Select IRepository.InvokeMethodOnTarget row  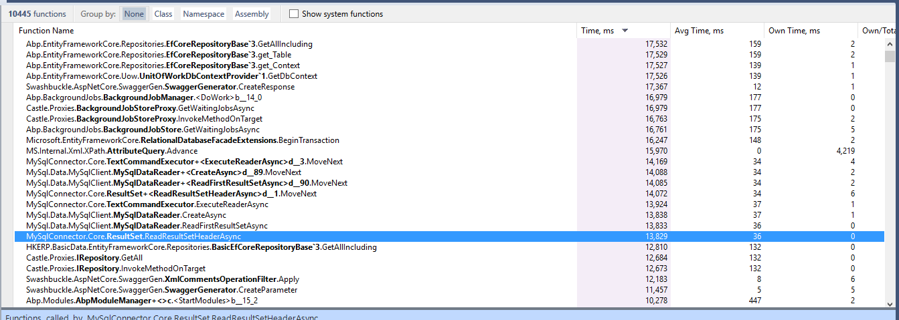[x=449, y=269]
